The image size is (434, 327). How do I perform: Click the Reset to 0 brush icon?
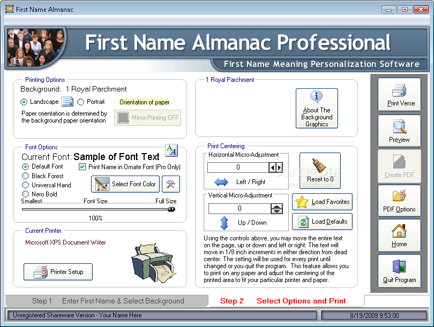click(x=319, y=165)
